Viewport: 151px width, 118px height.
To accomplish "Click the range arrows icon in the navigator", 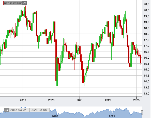I will 6,110.
